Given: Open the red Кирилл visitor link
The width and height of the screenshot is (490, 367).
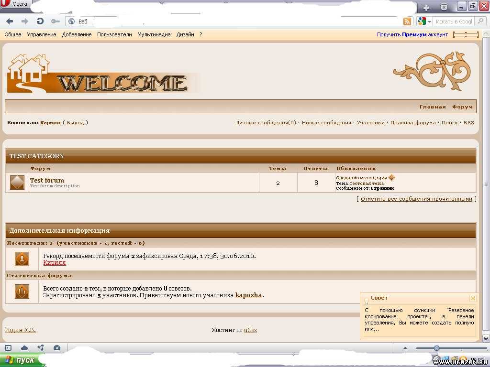Looking at the screenshot, I should pos(55,263).
